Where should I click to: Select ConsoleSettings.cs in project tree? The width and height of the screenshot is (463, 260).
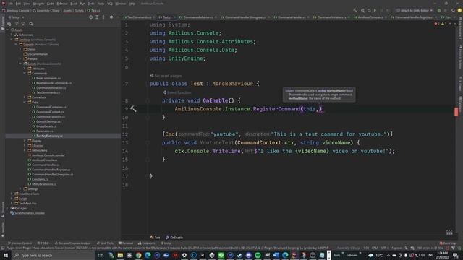(48, 121)
